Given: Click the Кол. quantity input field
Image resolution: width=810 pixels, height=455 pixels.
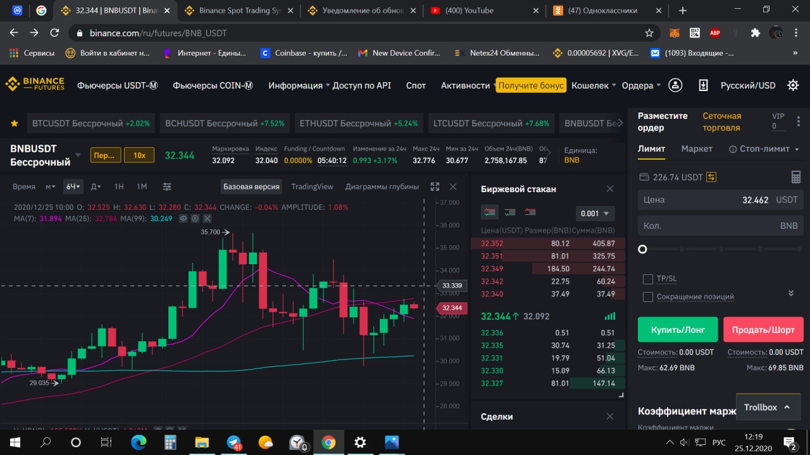Looking at the screenshot, I should (x=720, y=226).
